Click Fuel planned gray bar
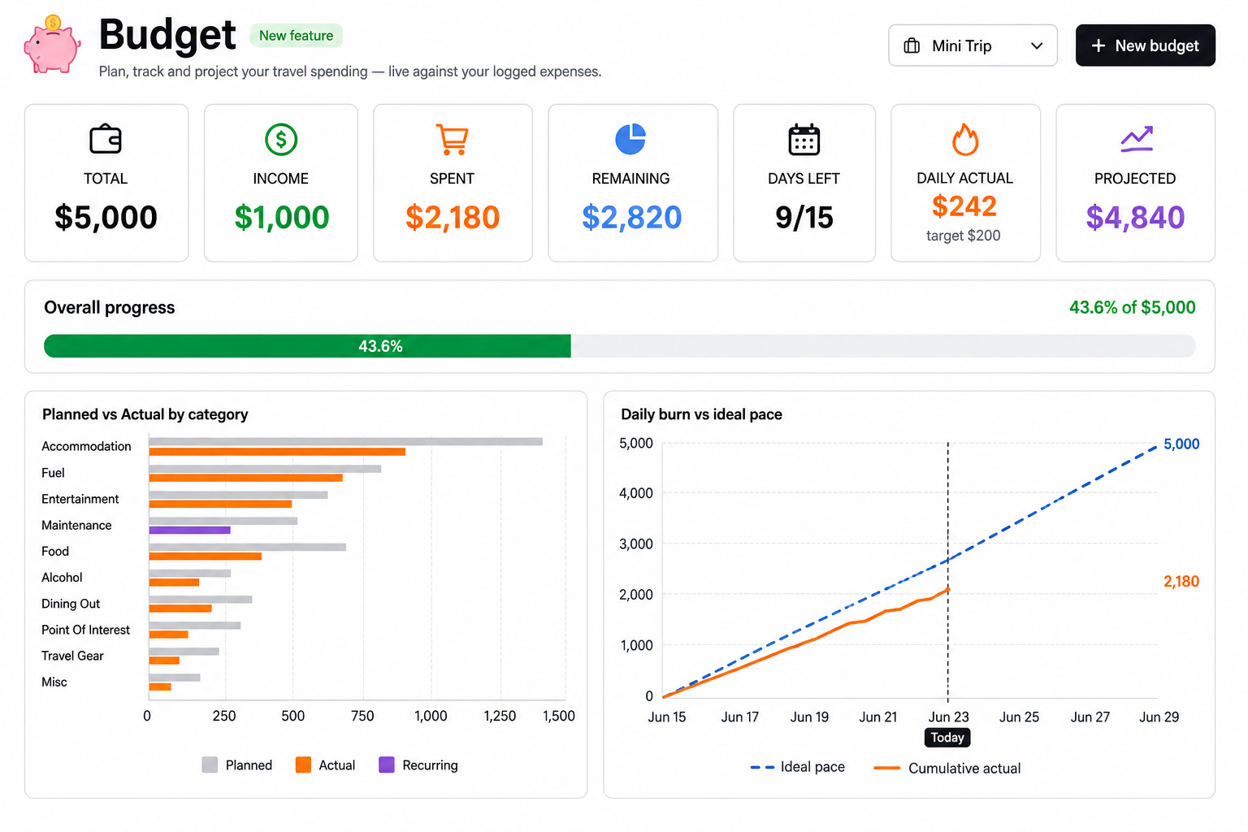 point(265,469)
